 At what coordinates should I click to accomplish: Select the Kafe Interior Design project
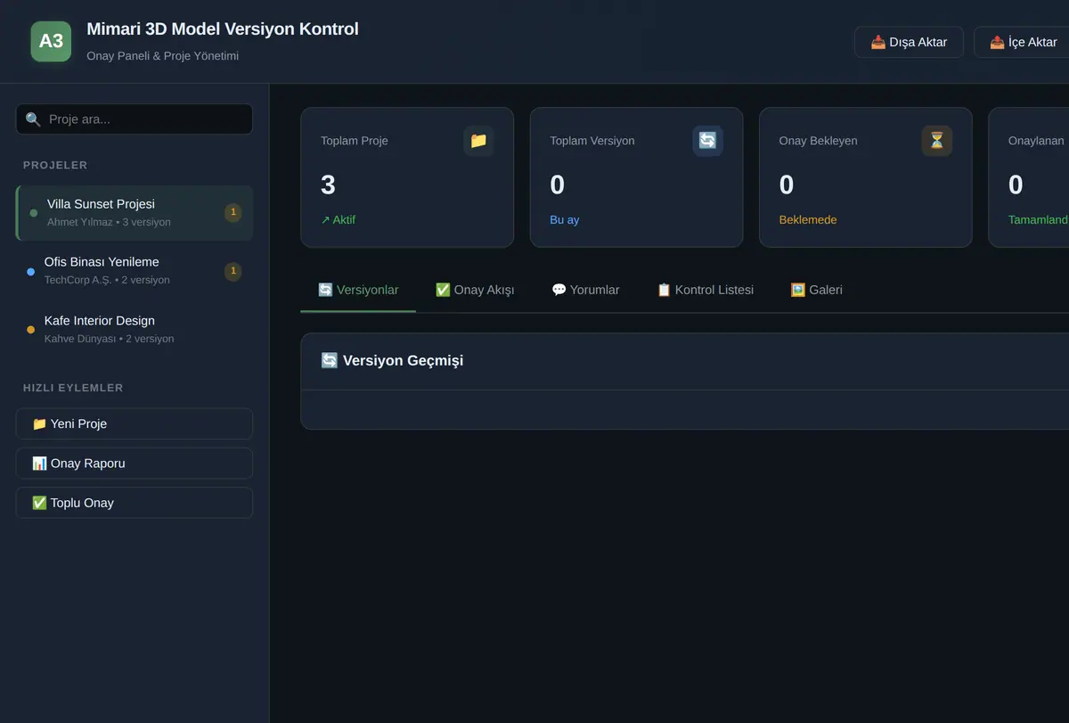(x=135, y=330)
